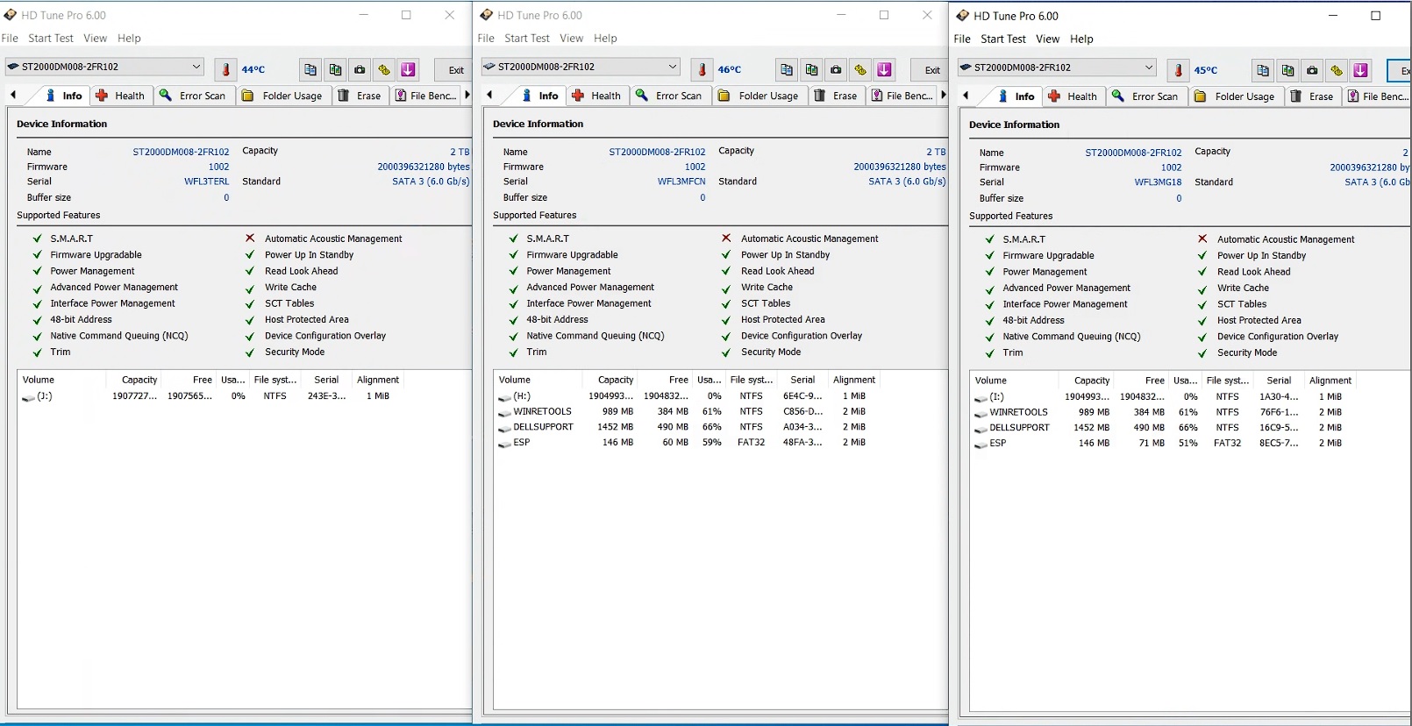Screen dimensions: 1412x726
Task: Open the Health tab in the 45°C window
Action: tap(1073, 96)
